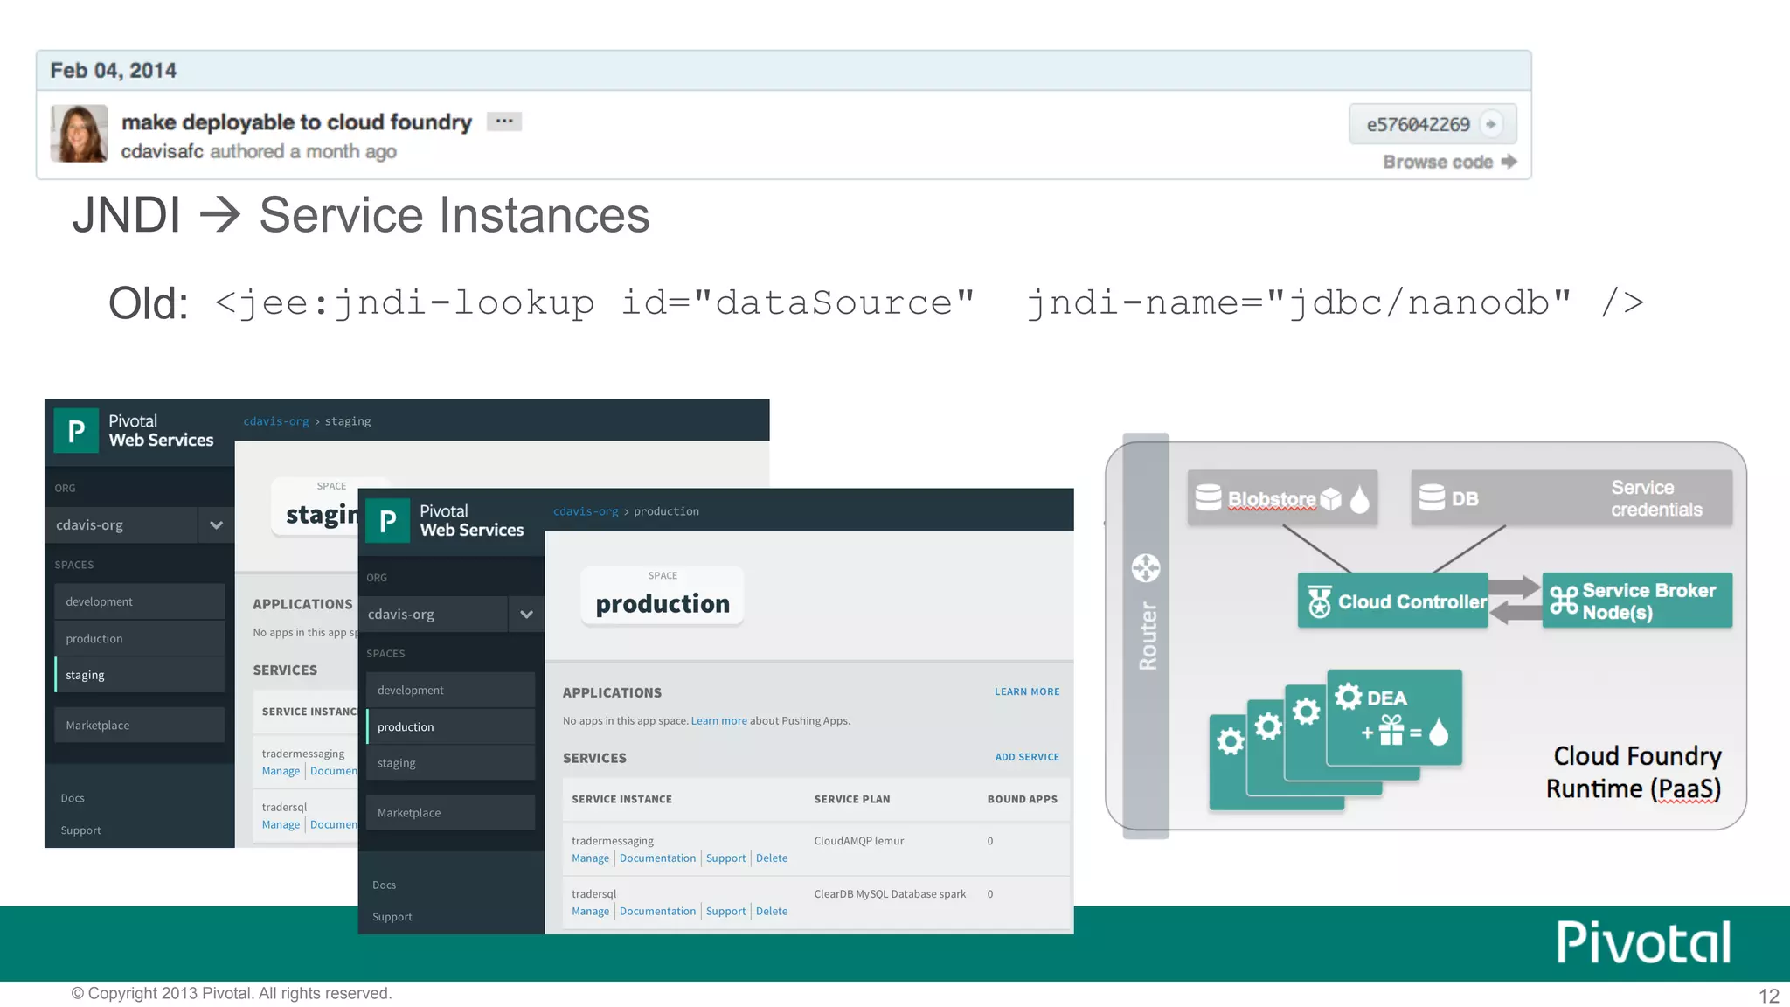
Task: Click Pivotal P logo in staging window
Action: pyautogui.click(x=76, y=430)
